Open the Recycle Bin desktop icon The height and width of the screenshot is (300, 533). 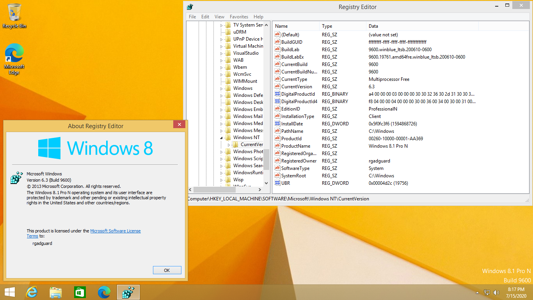[x=14, y=16]
